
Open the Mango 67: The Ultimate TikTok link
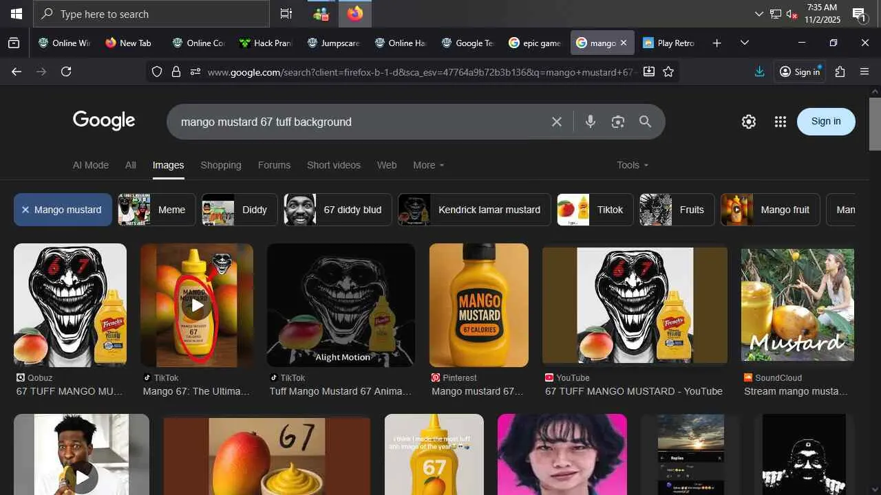(197, 391)
